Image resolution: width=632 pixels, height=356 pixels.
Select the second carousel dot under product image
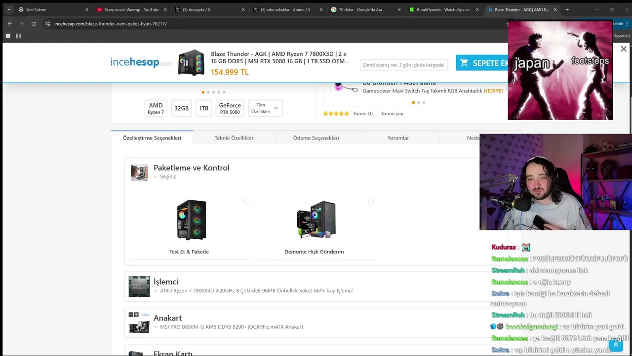[x=208, y=92]
